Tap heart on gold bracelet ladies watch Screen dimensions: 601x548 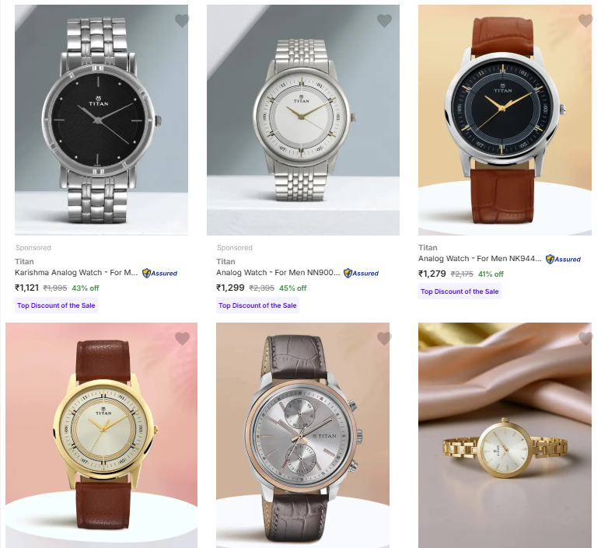585,338
